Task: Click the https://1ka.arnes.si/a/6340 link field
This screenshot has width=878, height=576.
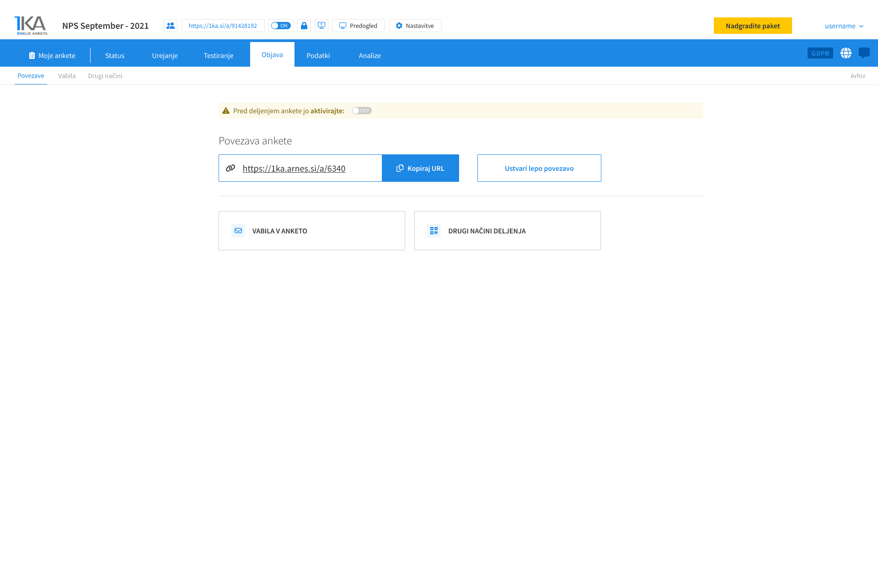Action: tap(294, 169)
